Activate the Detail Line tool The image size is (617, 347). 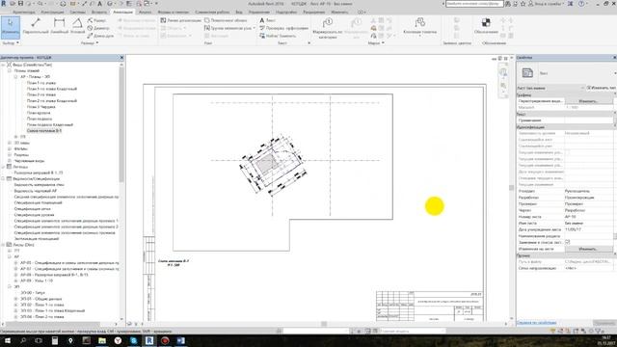pos(180,20)
